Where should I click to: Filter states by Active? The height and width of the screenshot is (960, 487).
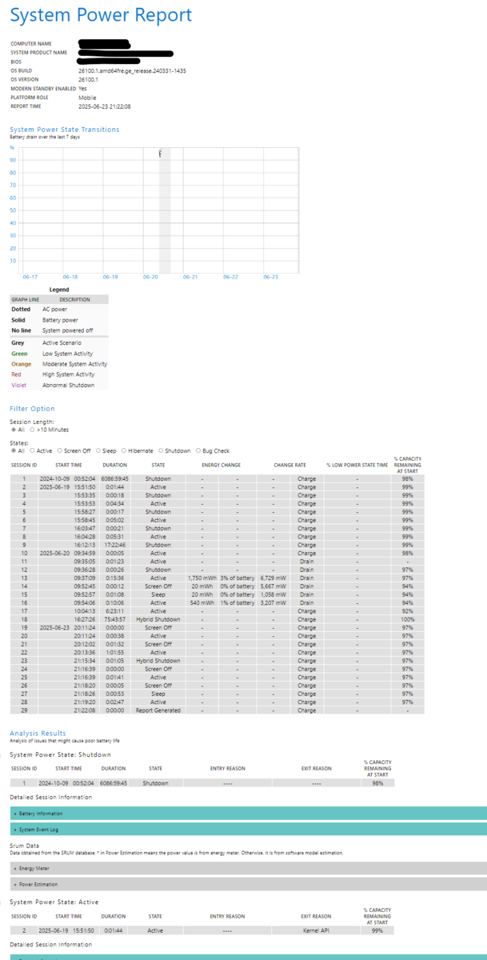tap(33, 450)
